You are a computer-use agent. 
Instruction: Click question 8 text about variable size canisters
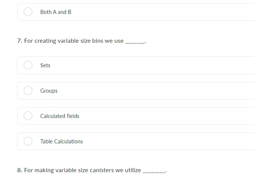click(92, 170)
